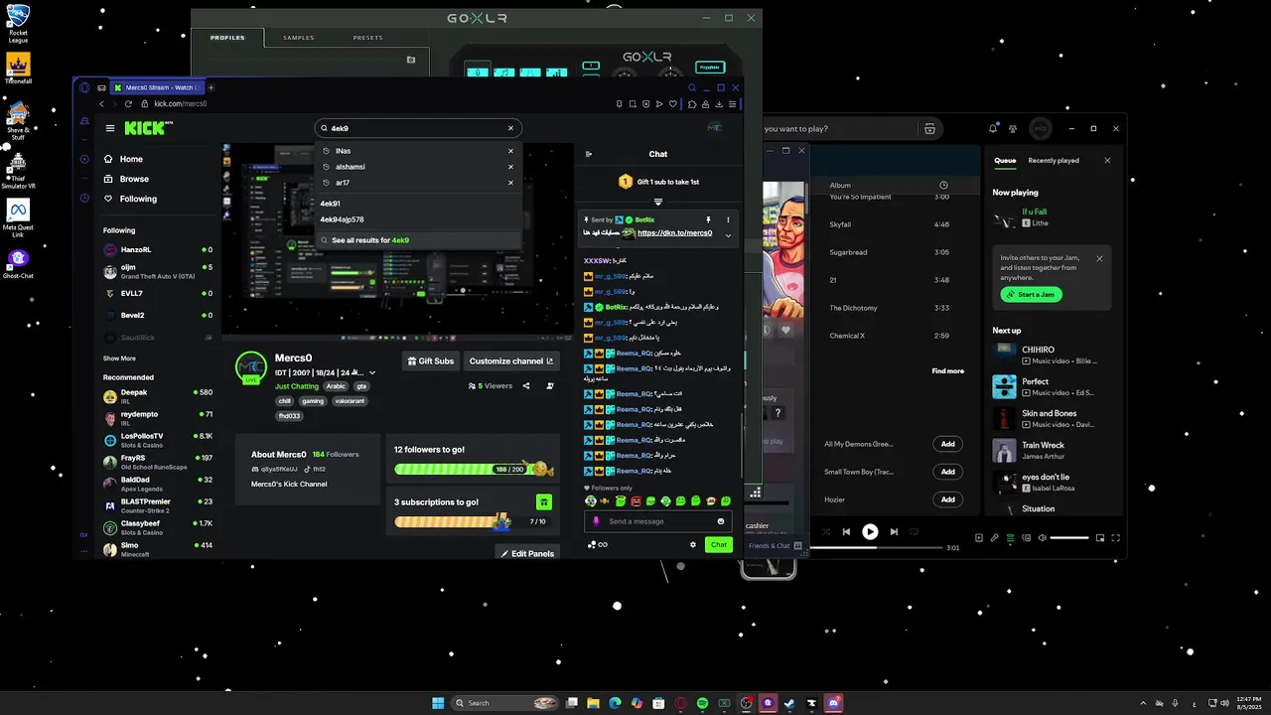This screenshot has height=715, width=1271.
Task: Expand the pinned BotRix message
Action: 728,235
